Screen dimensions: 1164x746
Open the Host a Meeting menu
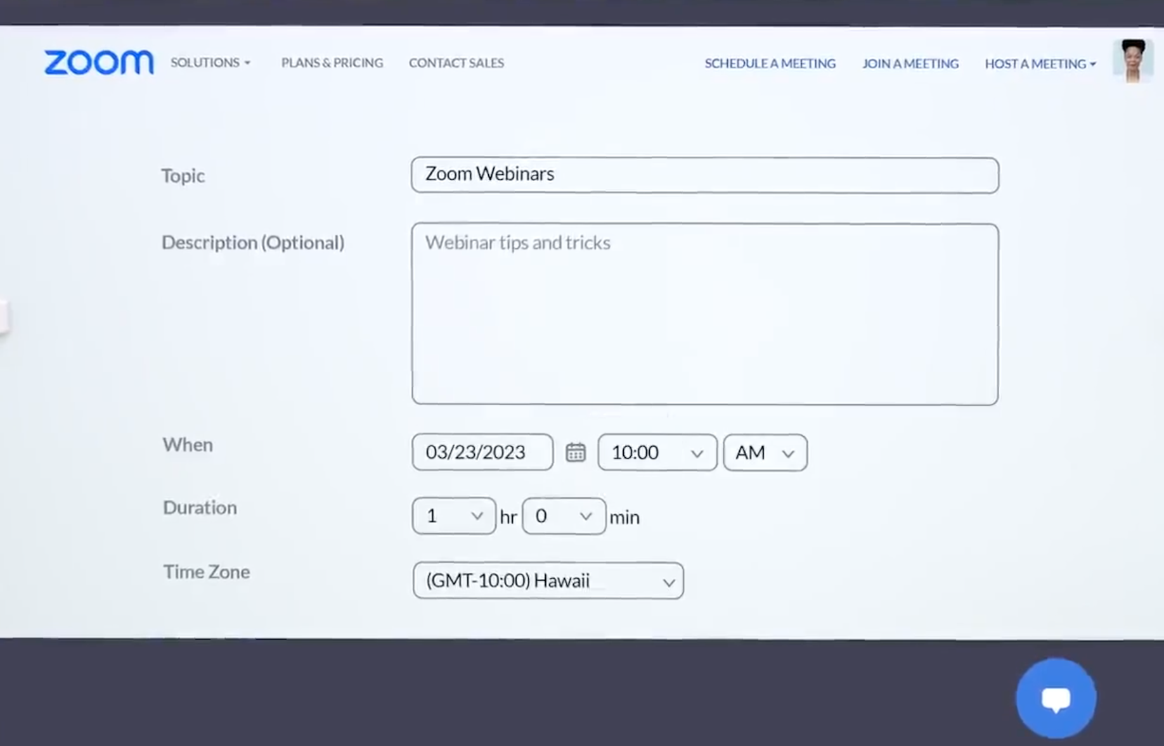tap(1035, 64)
